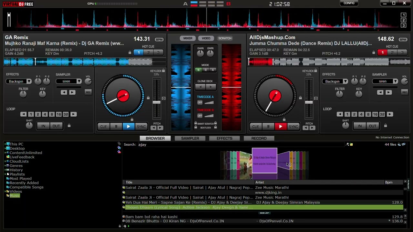Expand the This PC folder

pyautogui.click(x=5, y=144)
